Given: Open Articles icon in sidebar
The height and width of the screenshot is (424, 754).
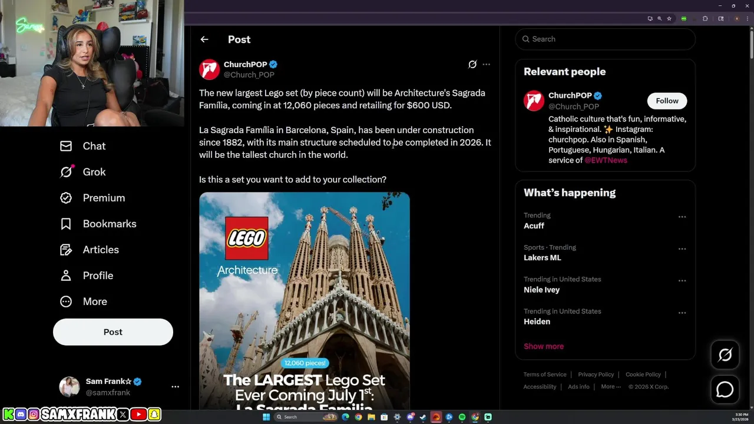Looking at the screenshot, I should 66,250.
